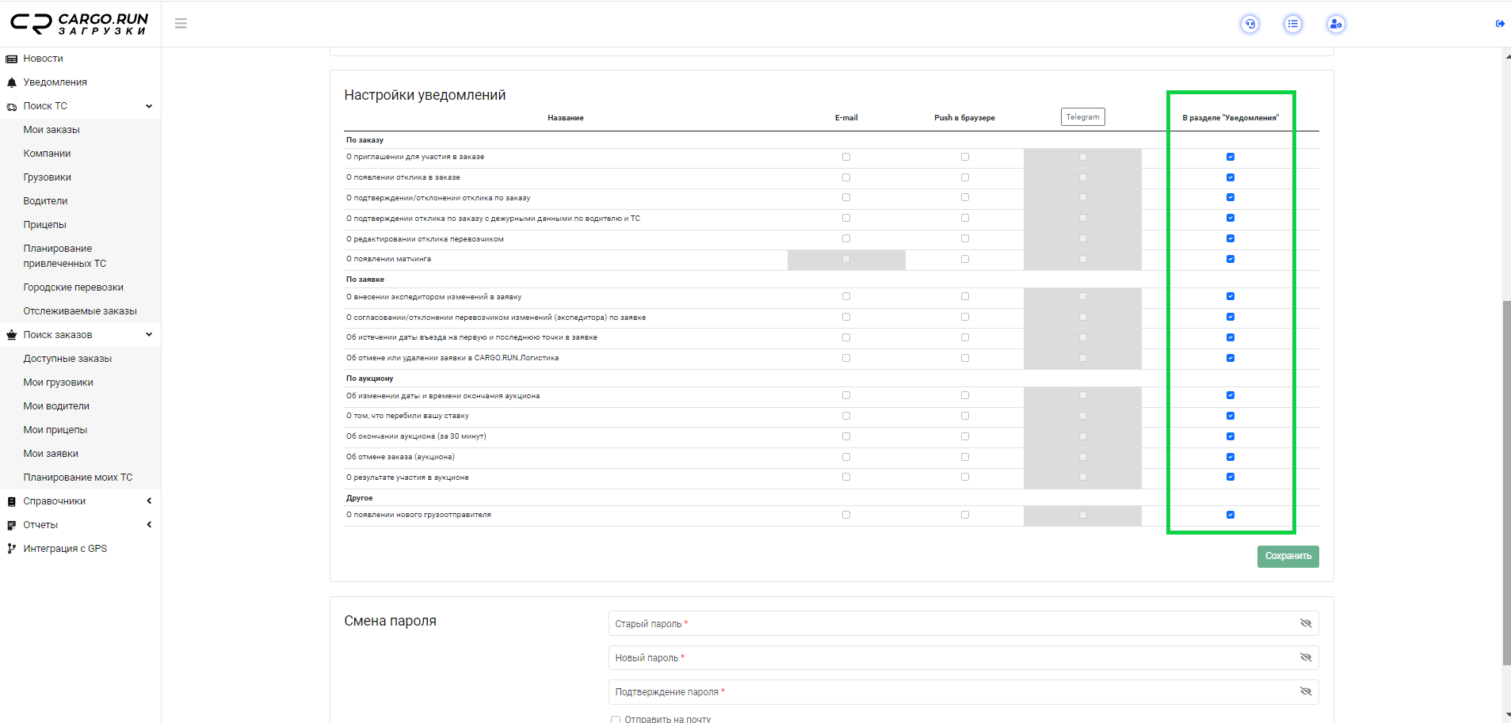Uncheck Уведомления box for редактировании отклика перевозчиком
The width and height of the screenshot is (1511, 723).
point(1231,238)
